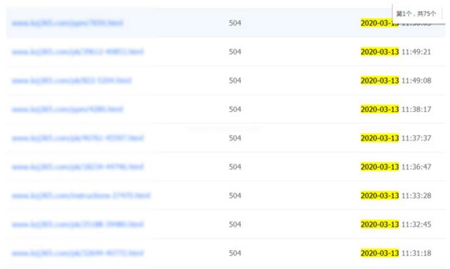450x269 pixels.
Task: Open the URL link in the 11:33:28 row
Action: click(80, 195)
